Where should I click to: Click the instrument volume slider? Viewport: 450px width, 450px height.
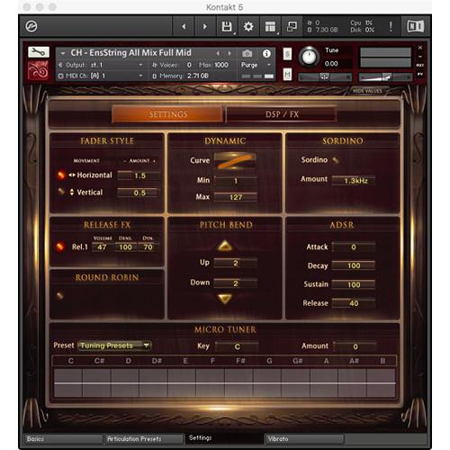[x=385, y=77]
